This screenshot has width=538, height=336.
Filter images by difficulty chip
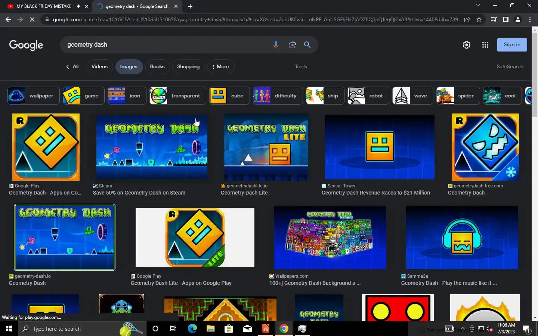(x=278, y=96)
